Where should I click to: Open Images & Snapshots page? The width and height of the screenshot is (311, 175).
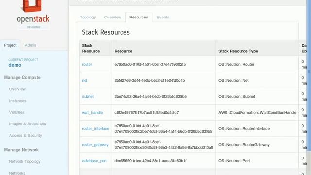28,124
